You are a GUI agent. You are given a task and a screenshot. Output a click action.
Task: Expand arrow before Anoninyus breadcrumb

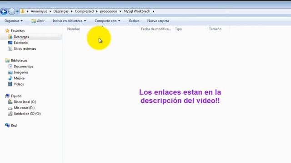pyautogui.click(x=27, y=11)
